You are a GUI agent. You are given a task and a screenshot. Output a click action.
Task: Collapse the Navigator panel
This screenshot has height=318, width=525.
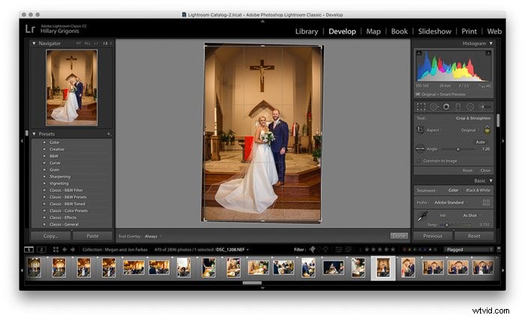click(34, 43)
